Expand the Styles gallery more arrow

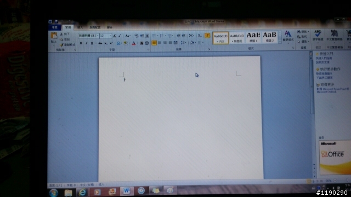coord(280,42)
